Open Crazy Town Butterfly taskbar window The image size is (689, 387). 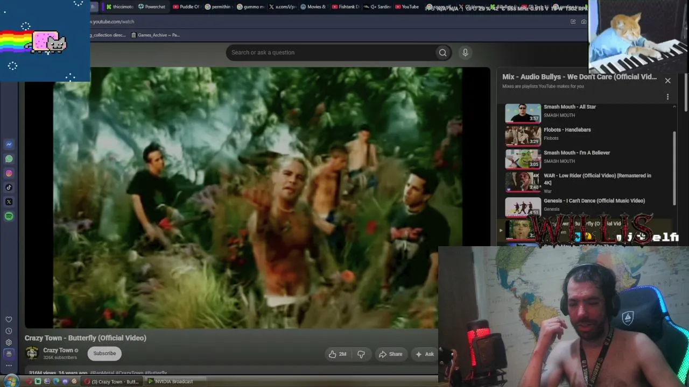[112, 382]
